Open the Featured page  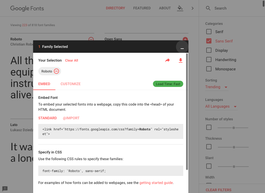142,8
